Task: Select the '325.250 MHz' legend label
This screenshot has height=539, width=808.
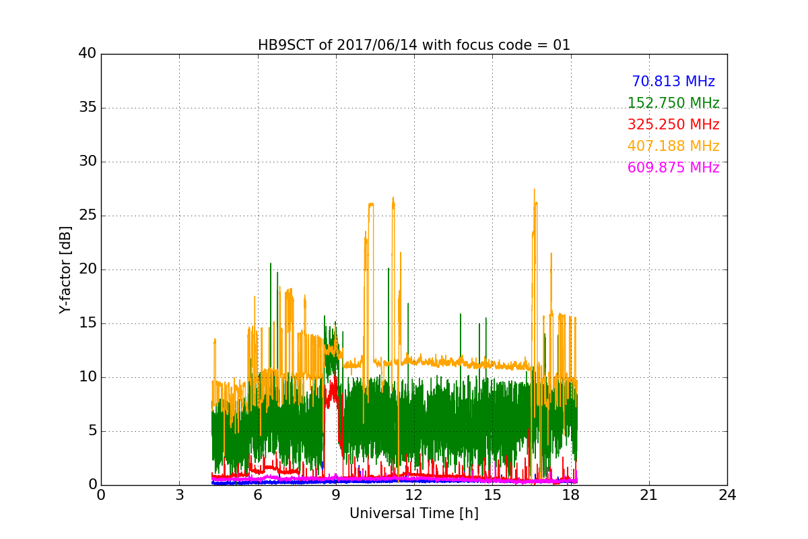Action: pyautogui.click(x=673, y=125)
